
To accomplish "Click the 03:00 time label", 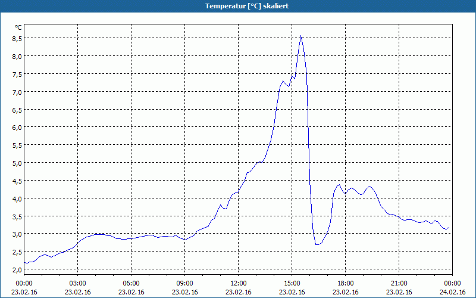I will tap(78, 283).
